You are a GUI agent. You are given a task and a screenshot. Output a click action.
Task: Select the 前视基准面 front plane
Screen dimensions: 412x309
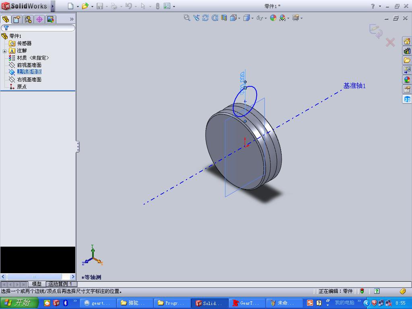tap(29, 65)
